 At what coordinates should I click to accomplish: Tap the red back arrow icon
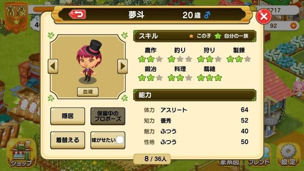tap(78, 14)
